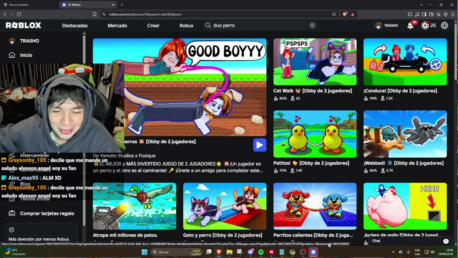Open the Cat Walk game thumbnail
Screen dimensions: 458x258
coord(315,62)
